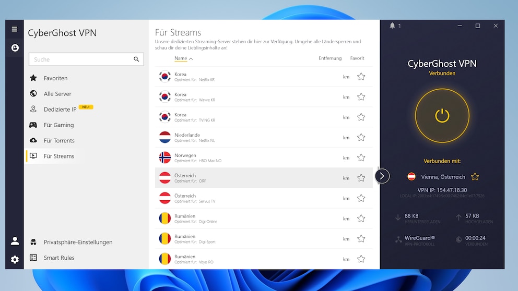518x291 pixels.
Task: Select the Rumänien Digi Sport row
Action: 264,239
